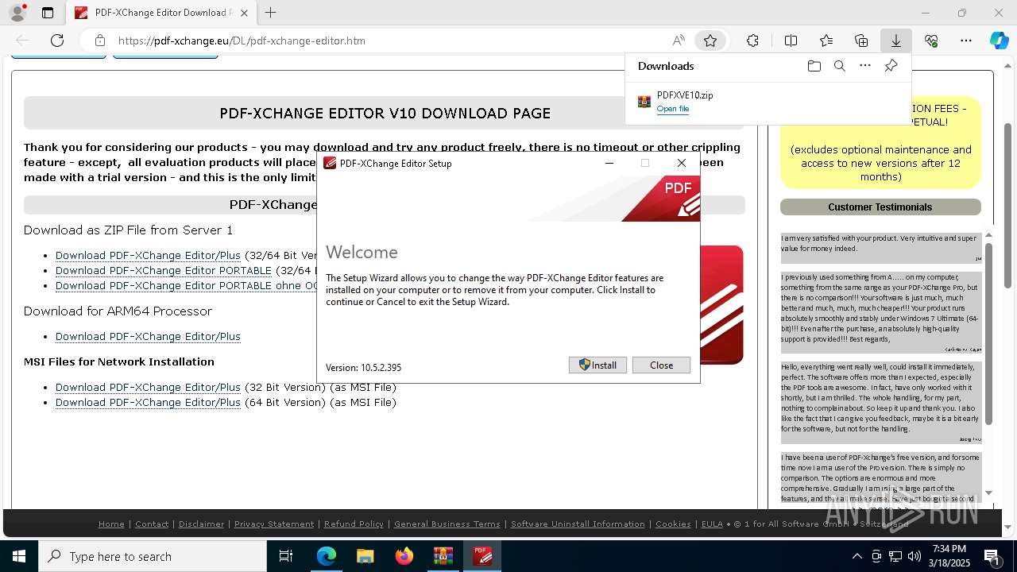The image size is (1017, 572).
Task: Pin the Downloads panel
Action: [x=891, y=66]
